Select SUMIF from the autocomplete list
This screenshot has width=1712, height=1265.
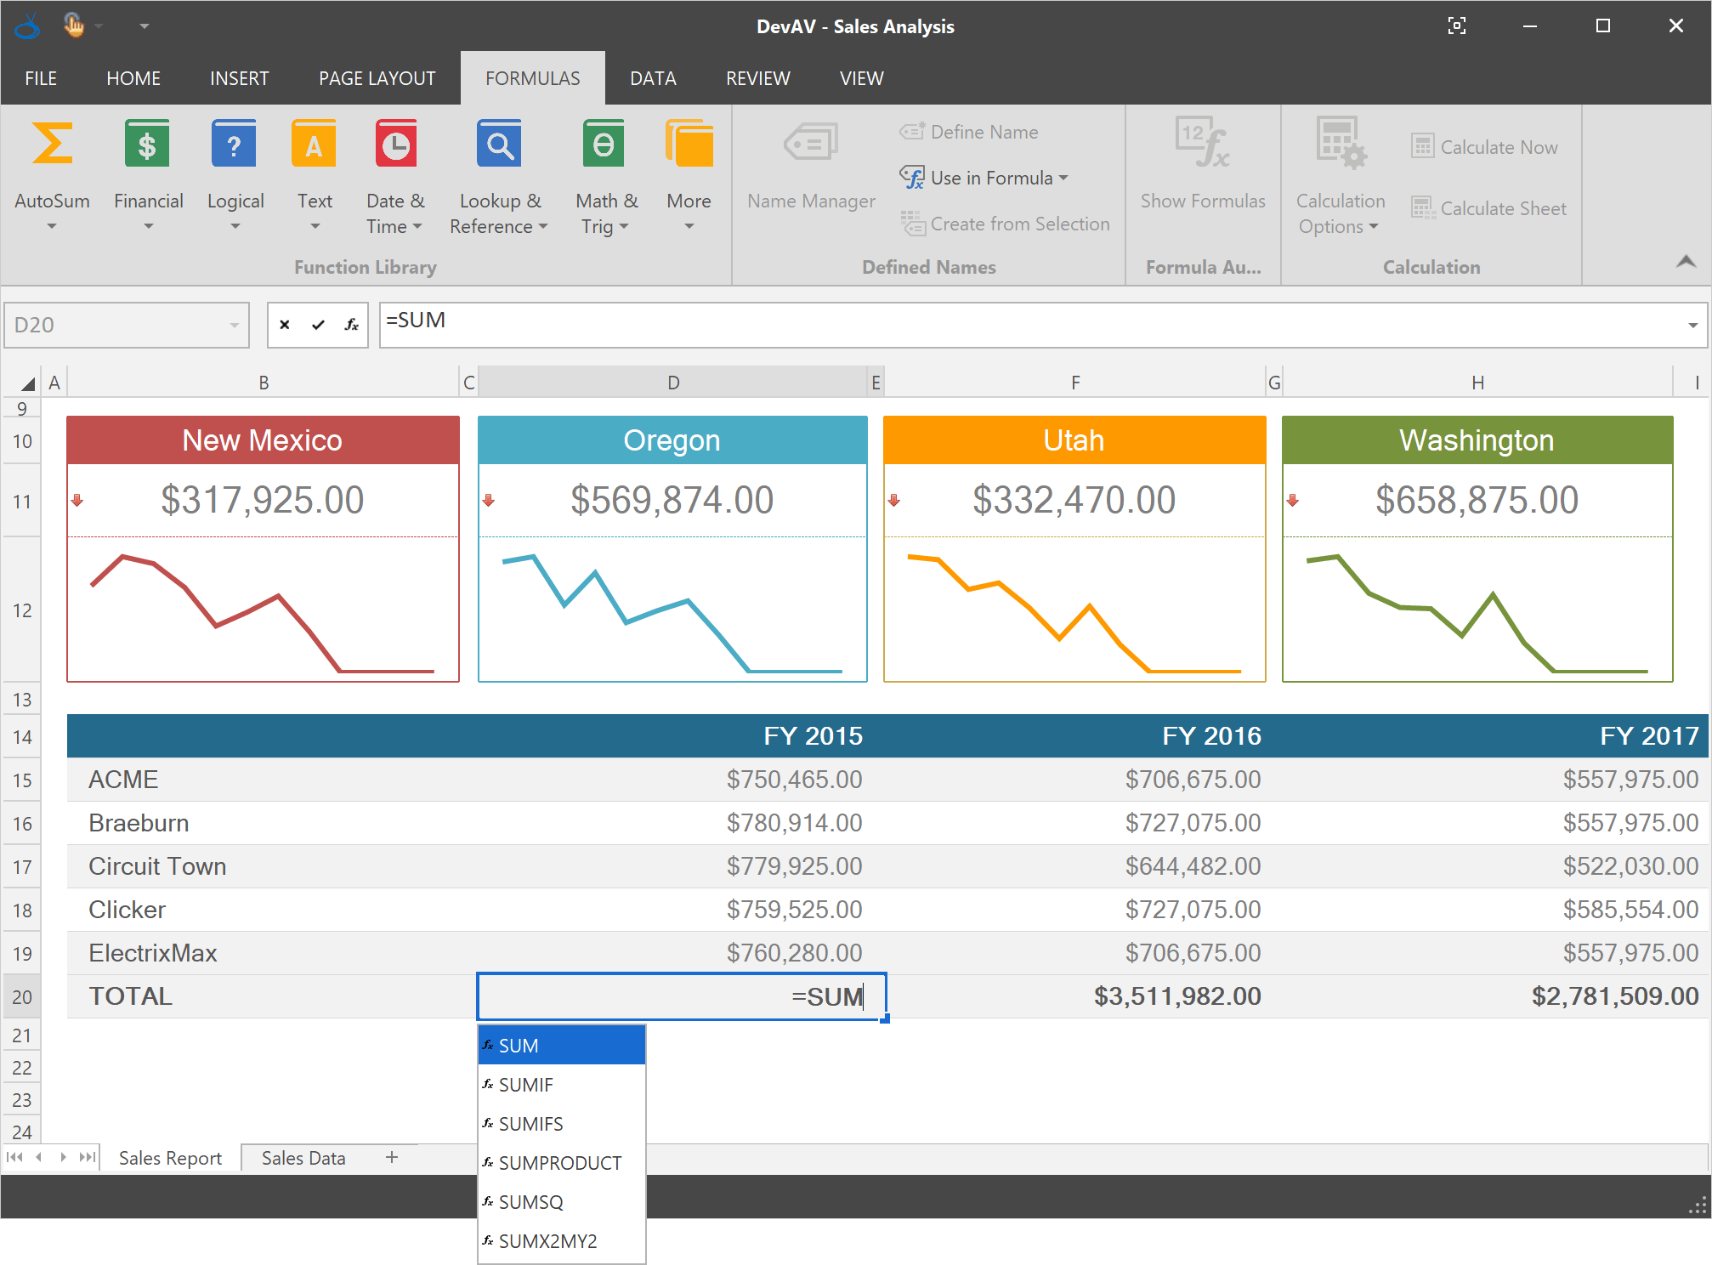tap(526, 1085)
